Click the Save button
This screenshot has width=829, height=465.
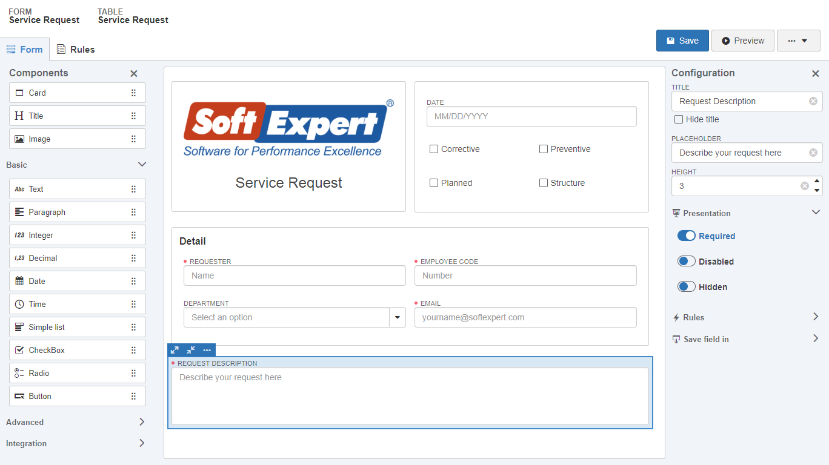(682, 41)
